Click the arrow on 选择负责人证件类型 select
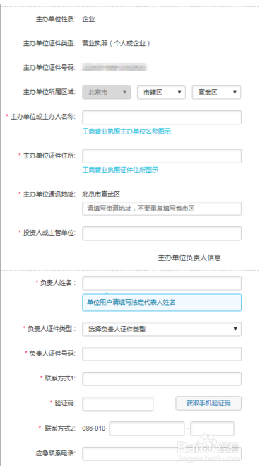Image resolution: width=260 pixels, height=471 pixels. click(235, 329)
